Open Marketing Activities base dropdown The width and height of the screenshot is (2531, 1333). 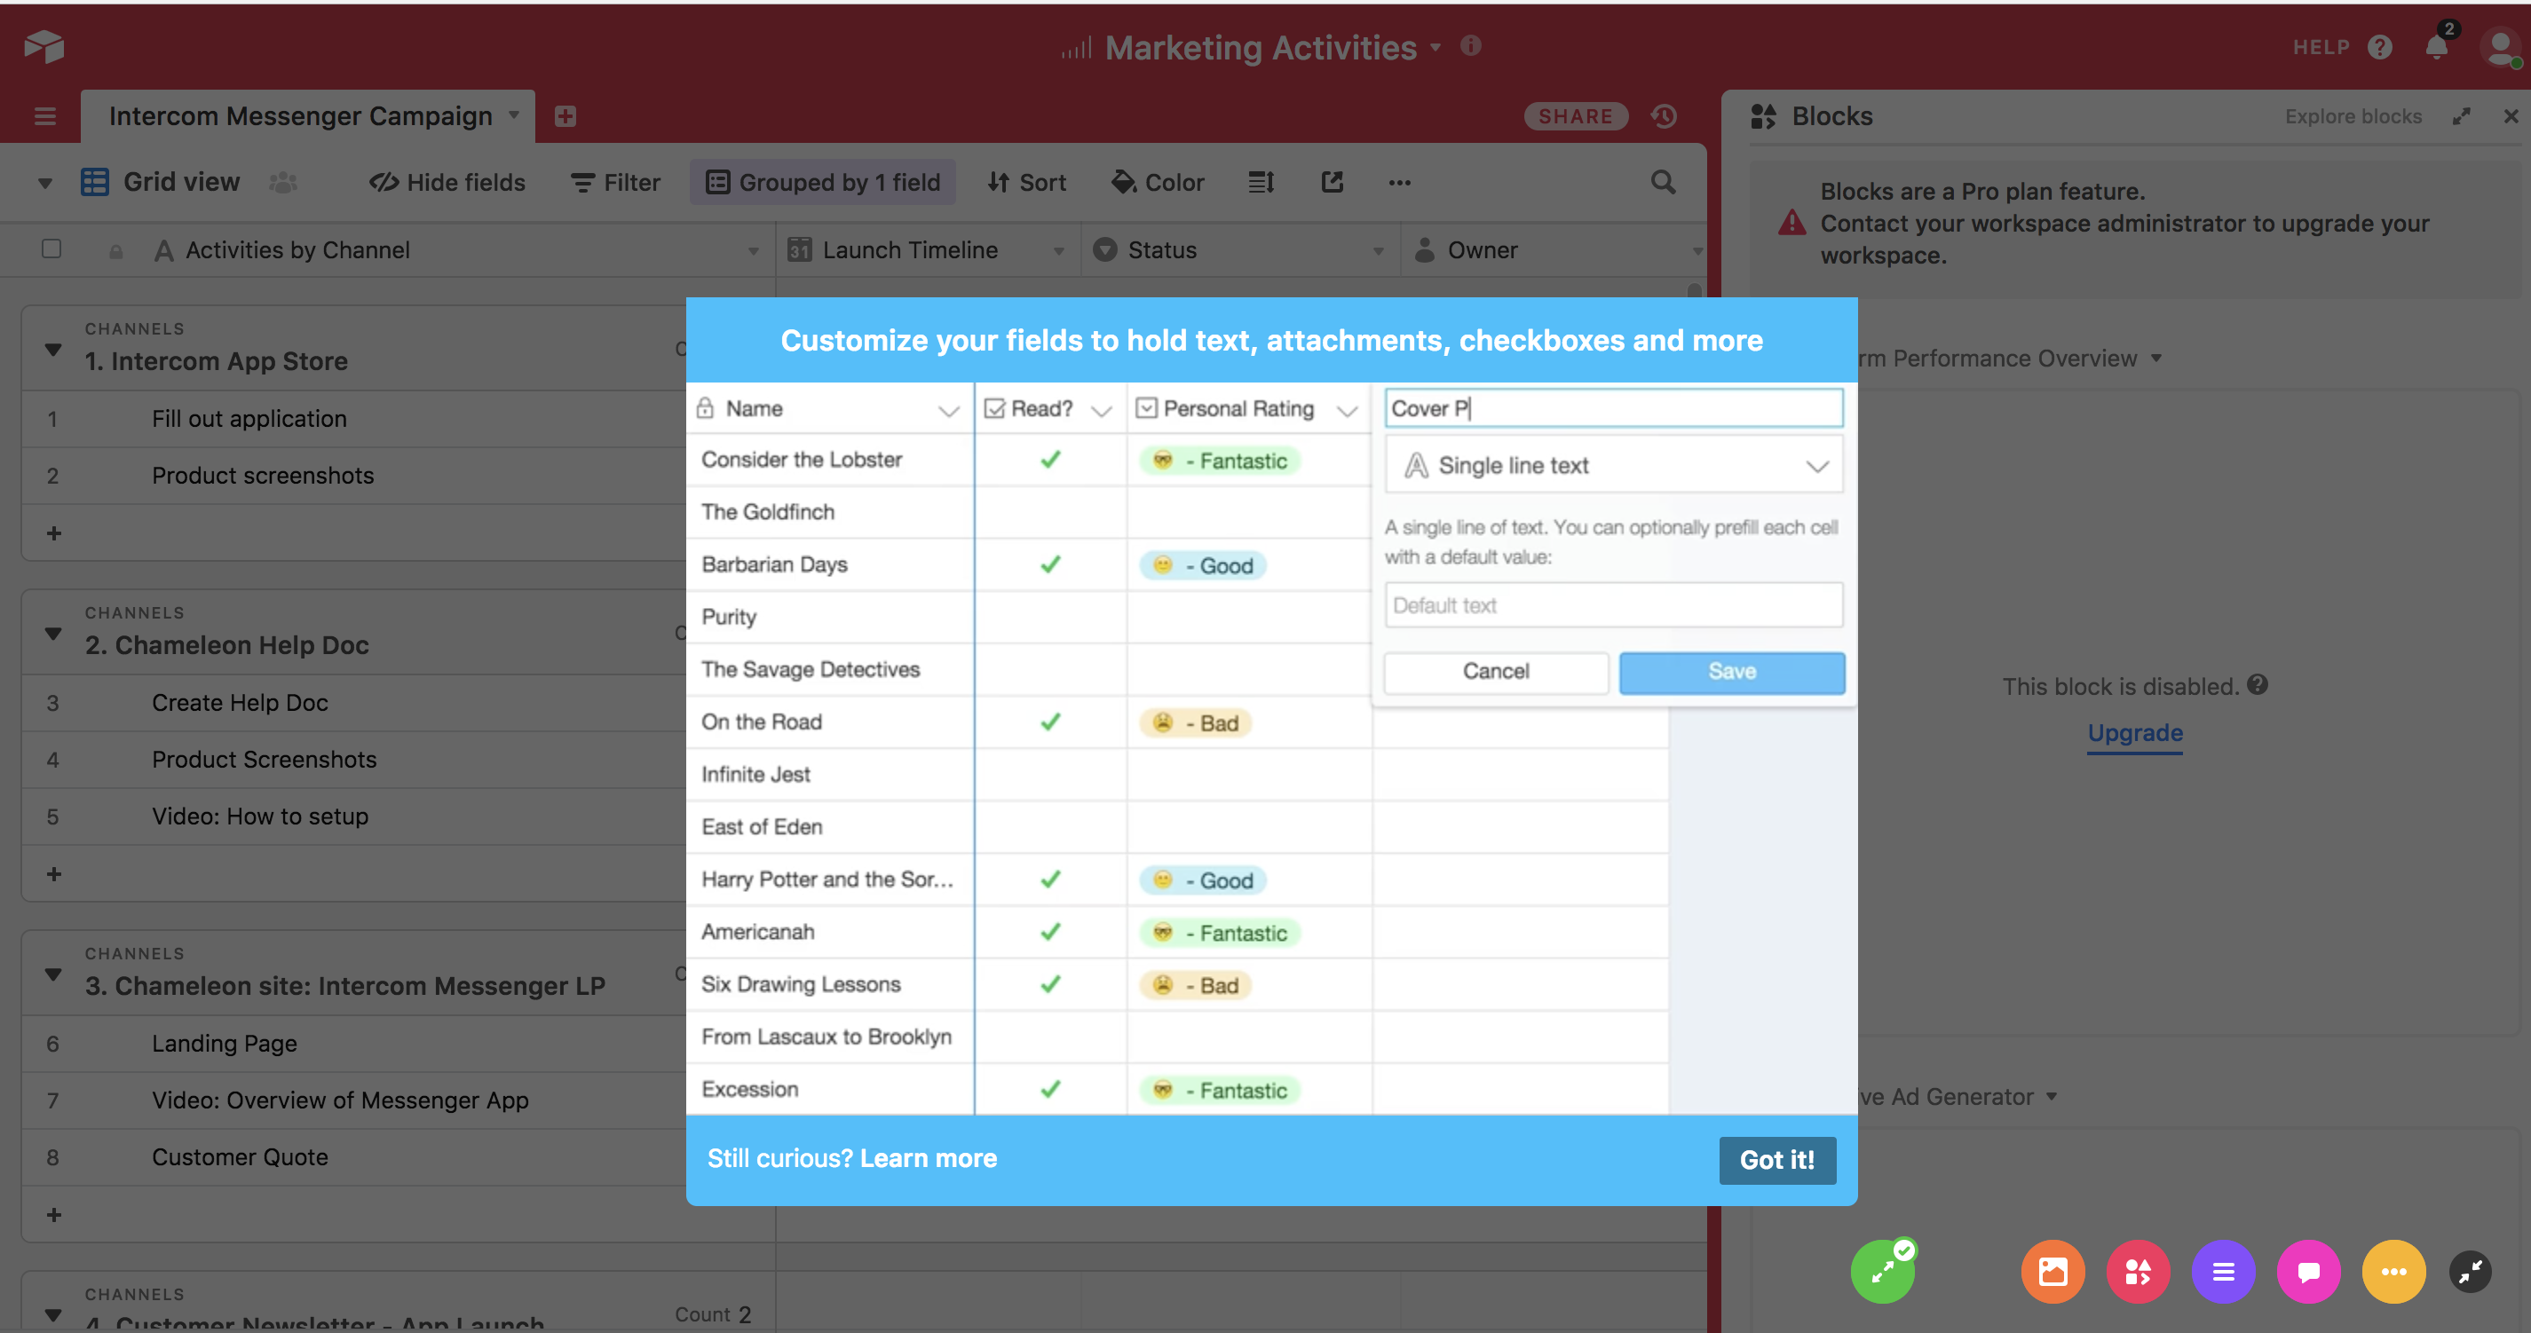(1436, 47)
